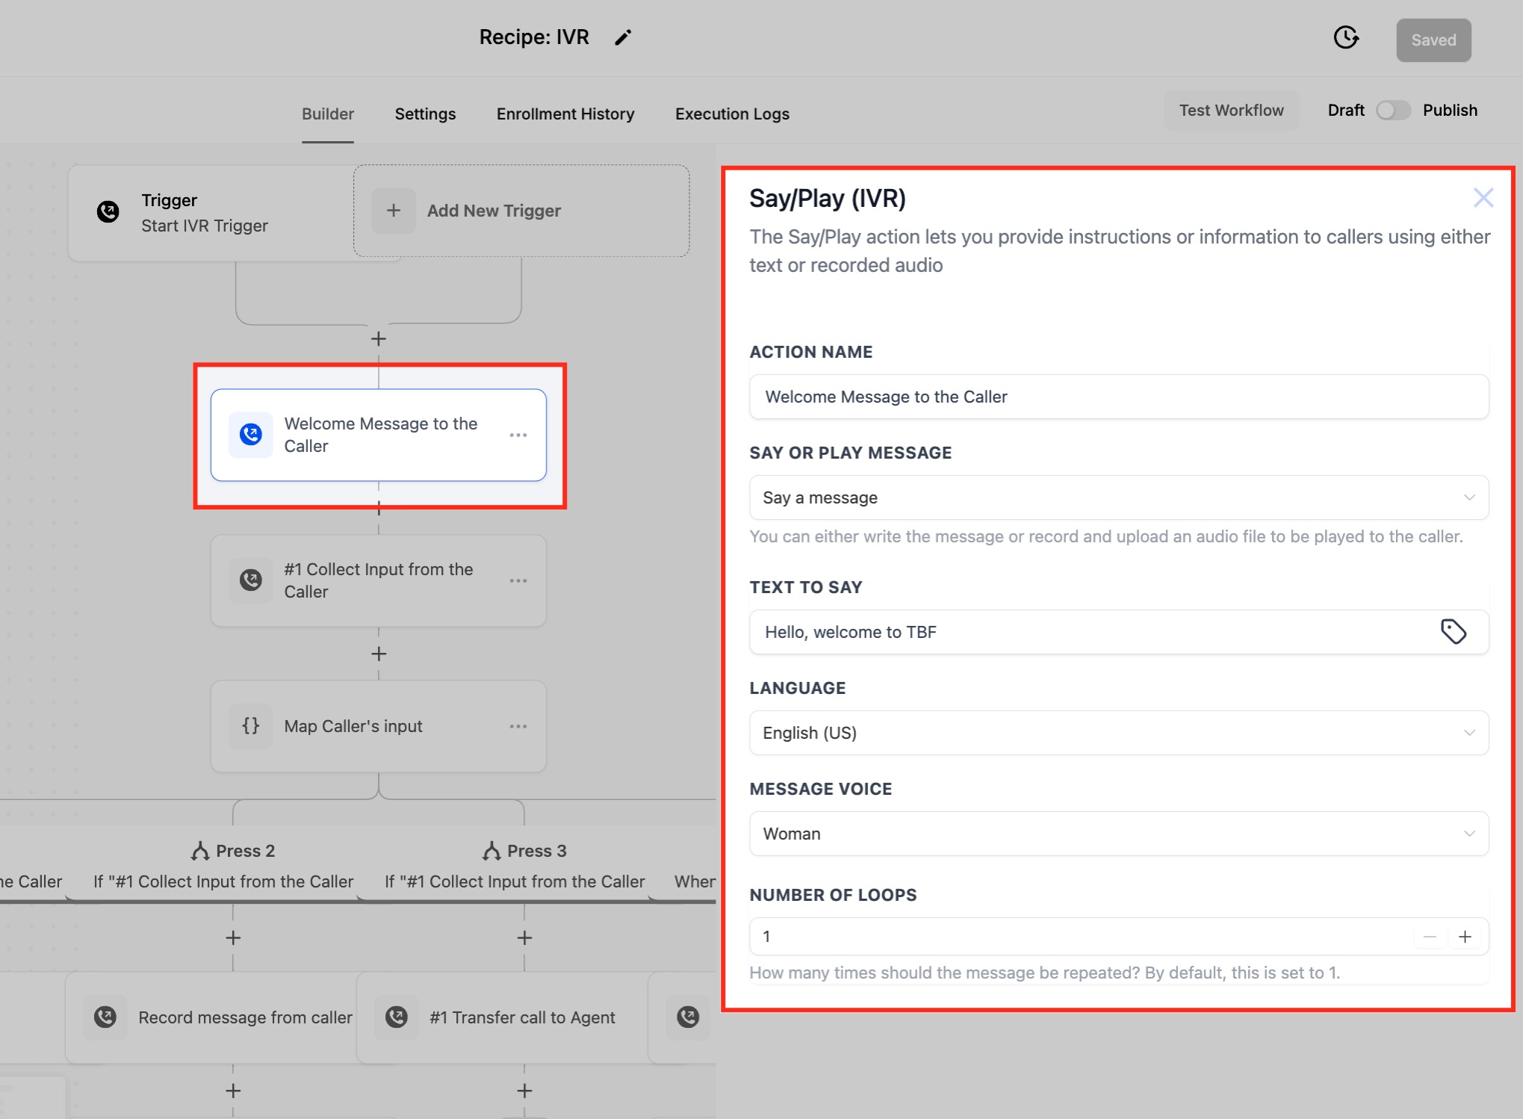1523x1119 pixels.
Task: Click the plus icon above Welcome Message step
Action: click(379, 339)
